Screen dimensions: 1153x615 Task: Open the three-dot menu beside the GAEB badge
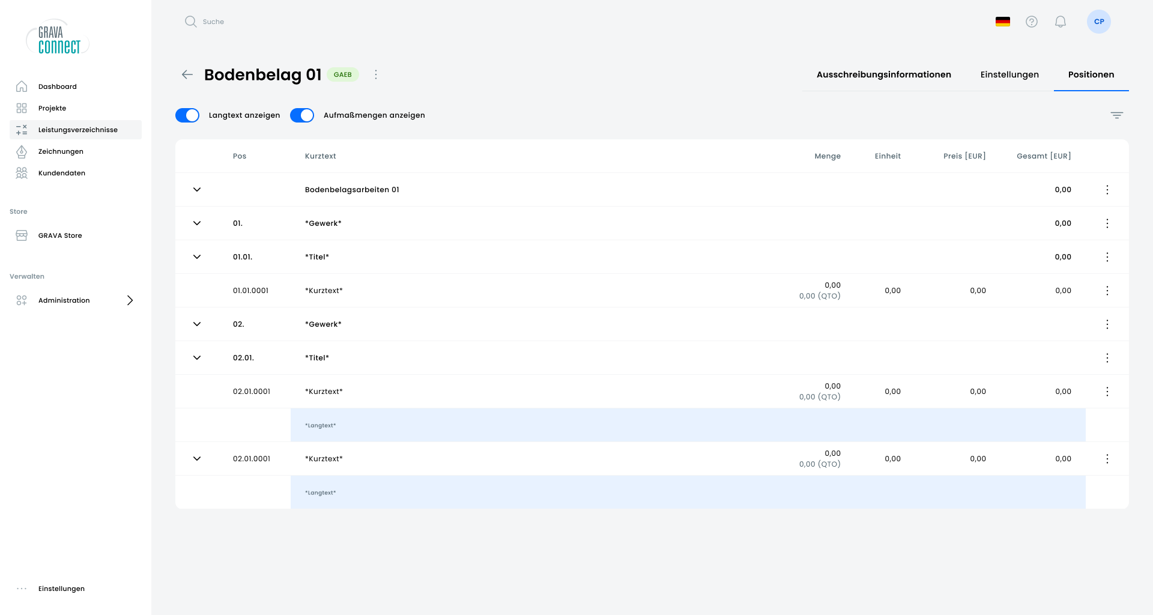point(376,74)
